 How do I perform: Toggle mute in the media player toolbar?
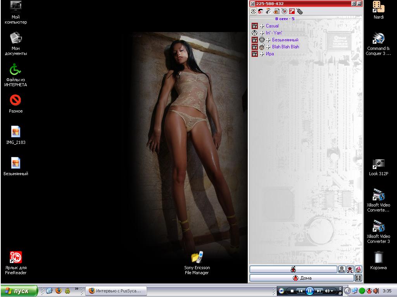click(x=328, y=291)
